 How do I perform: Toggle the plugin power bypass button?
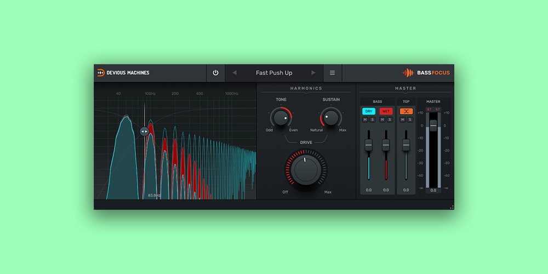pos(215,73)
